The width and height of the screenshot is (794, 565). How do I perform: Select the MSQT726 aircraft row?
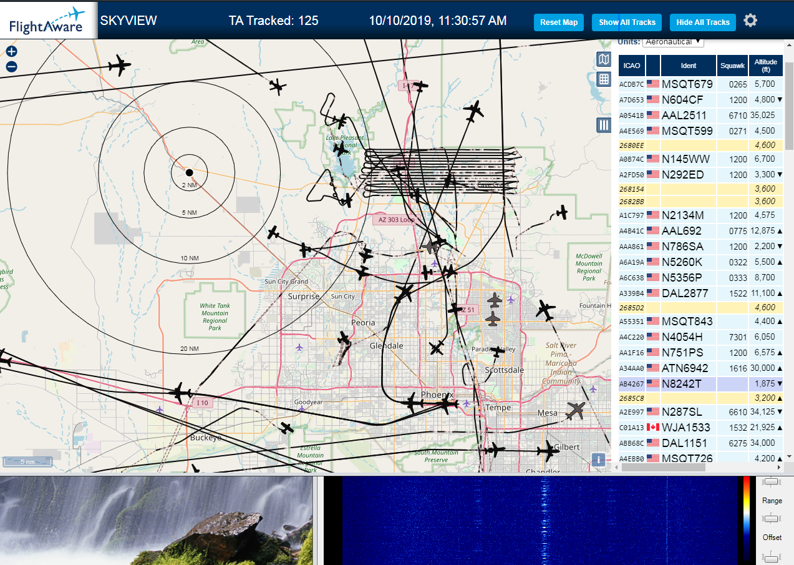coord(700,457)
